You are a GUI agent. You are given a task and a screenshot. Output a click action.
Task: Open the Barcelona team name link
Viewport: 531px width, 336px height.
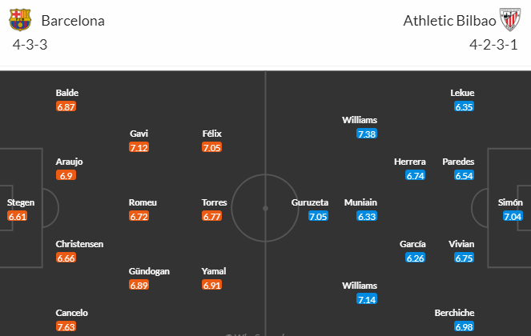tap(73, 21)
